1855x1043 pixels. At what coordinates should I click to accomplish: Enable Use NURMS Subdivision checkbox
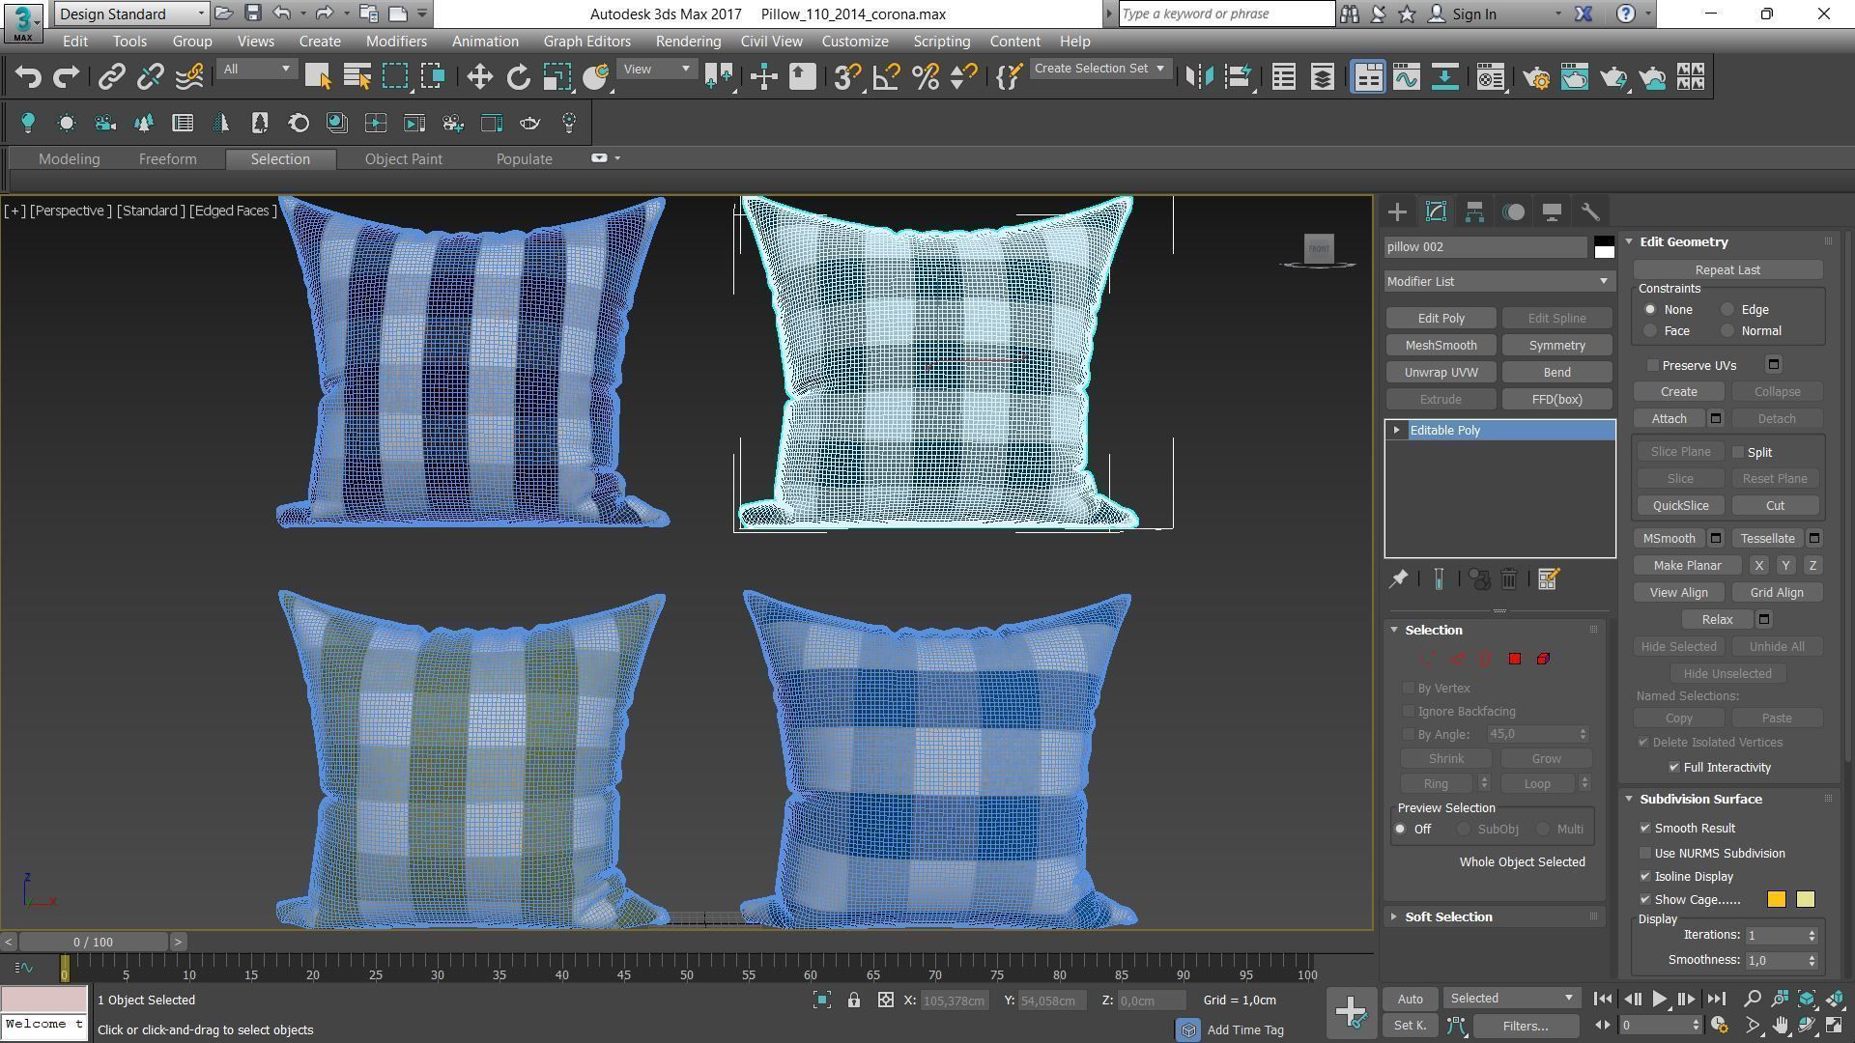(1645, 853)
